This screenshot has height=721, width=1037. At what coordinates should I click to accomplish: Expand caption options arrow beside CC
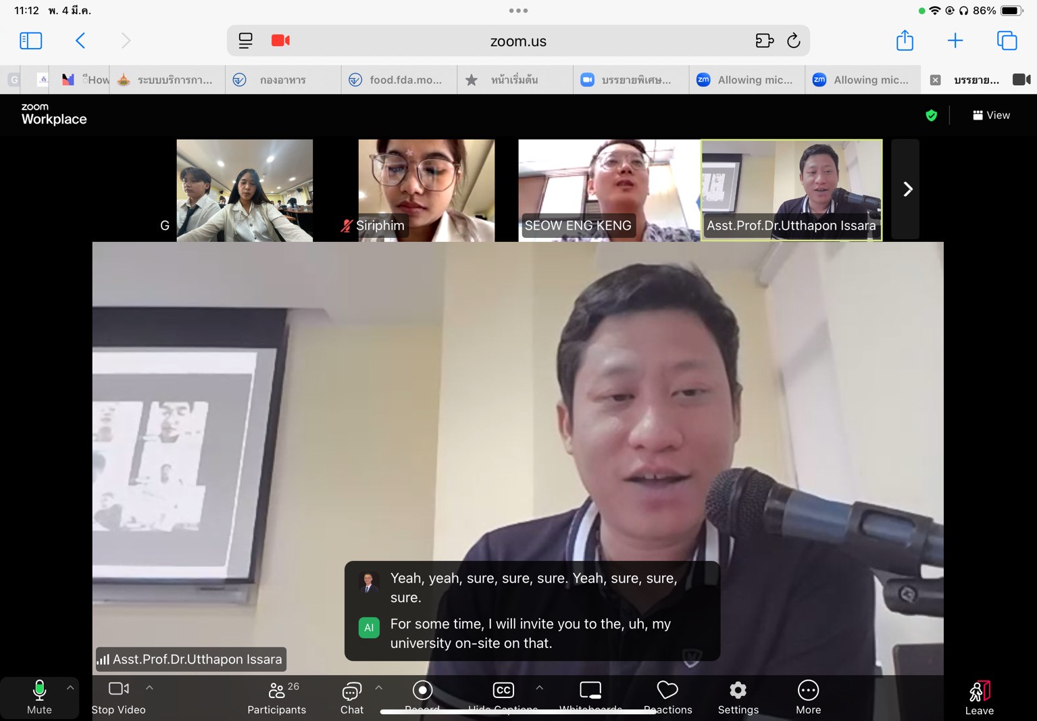(539, 688)
